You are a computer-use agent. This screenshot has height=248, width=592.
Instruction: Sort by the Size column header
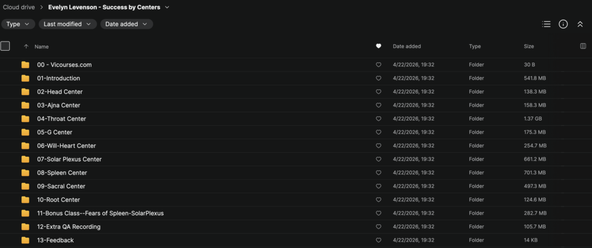point(529,46)
